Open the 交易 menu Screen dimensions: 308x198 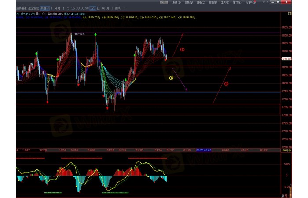tap(189, 2)
